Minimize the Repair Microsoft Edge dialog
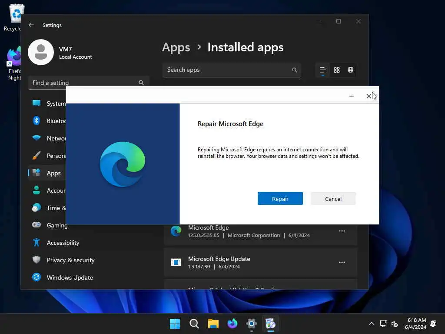 point(351,96)
